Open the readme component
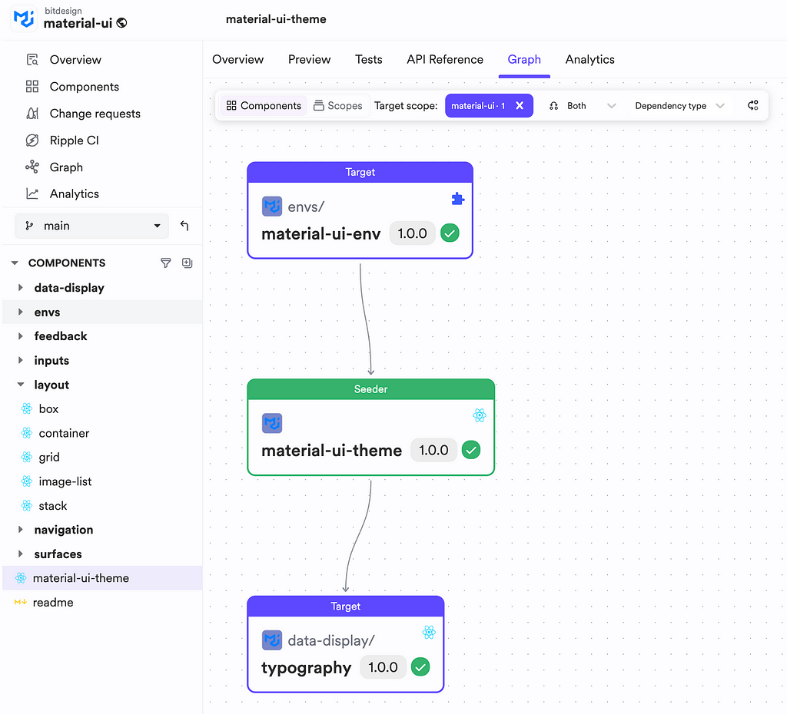 pos(53,602)
